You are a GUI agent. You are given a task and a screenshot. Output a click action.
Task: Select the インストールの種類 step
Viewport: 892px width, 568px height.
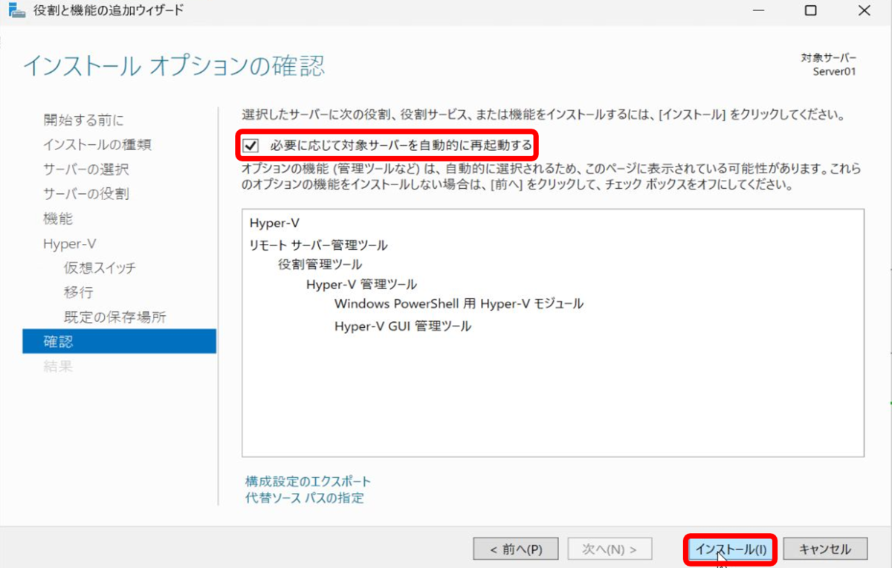point(97,144)
